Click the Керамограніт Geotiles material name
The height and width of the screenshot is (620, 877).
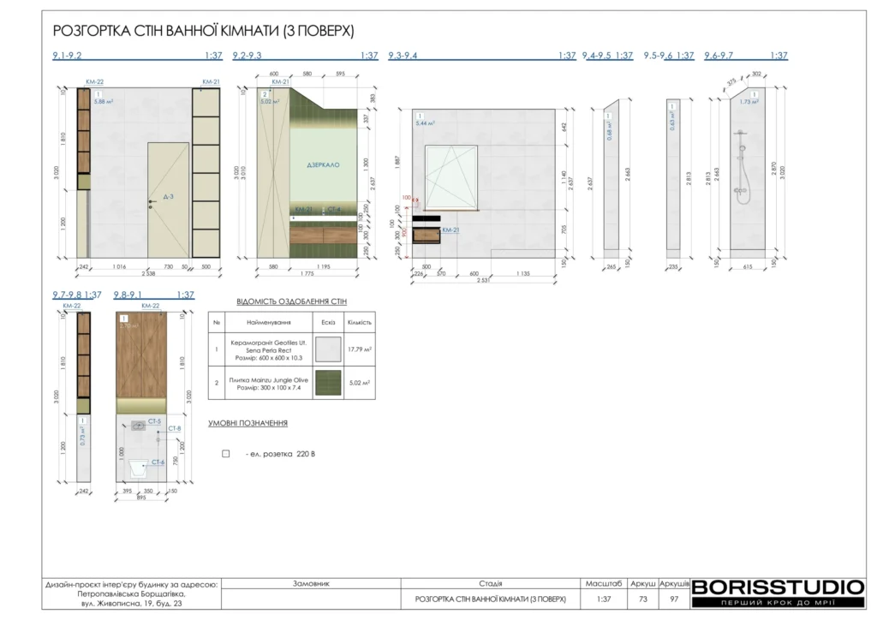268,350
